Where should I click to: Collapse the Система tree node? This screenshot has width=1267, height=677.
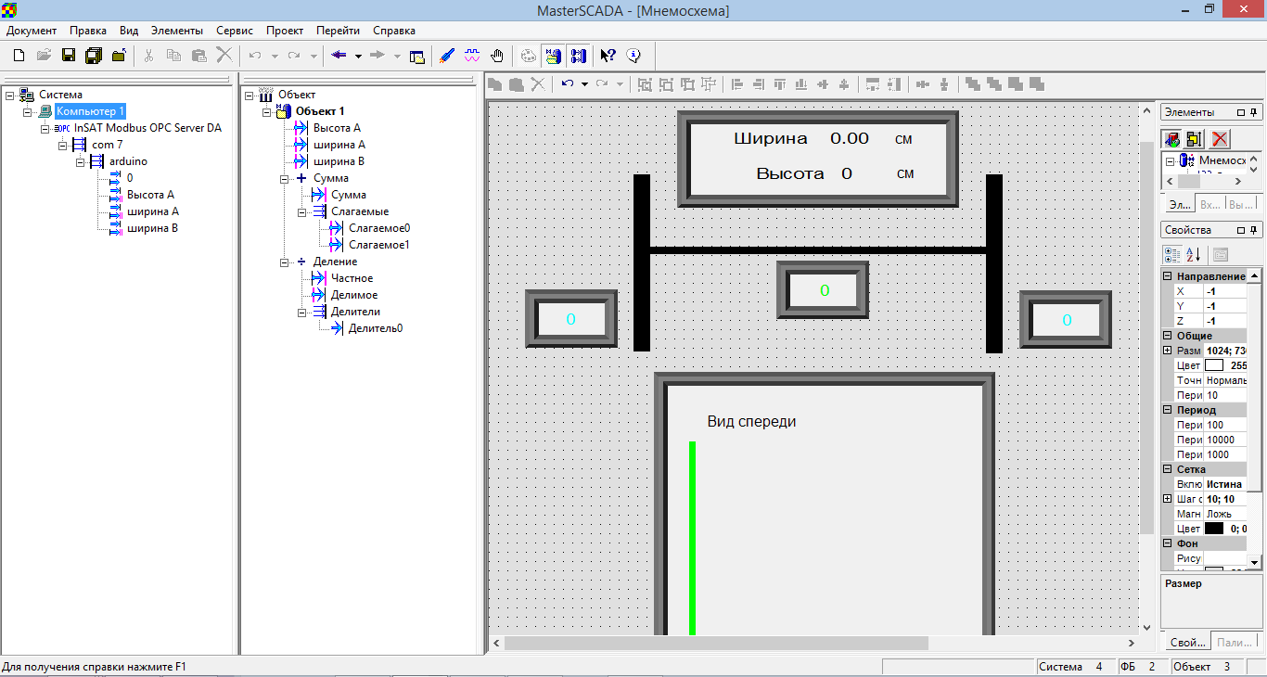[9, 95]
